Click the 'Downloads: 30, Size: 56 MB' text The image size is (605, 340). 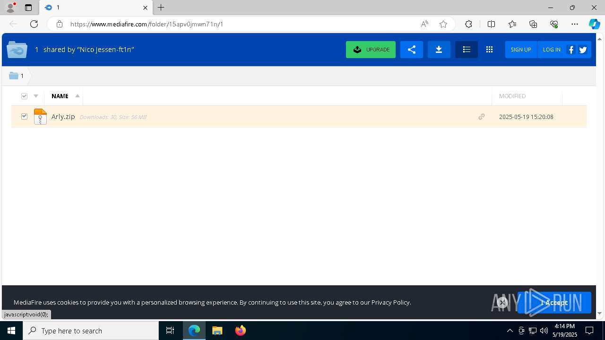[x=113, y=117]
